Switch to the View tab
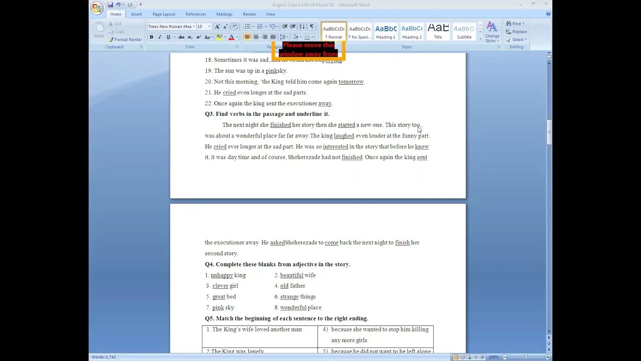641x361 pixels. (270, 14)
